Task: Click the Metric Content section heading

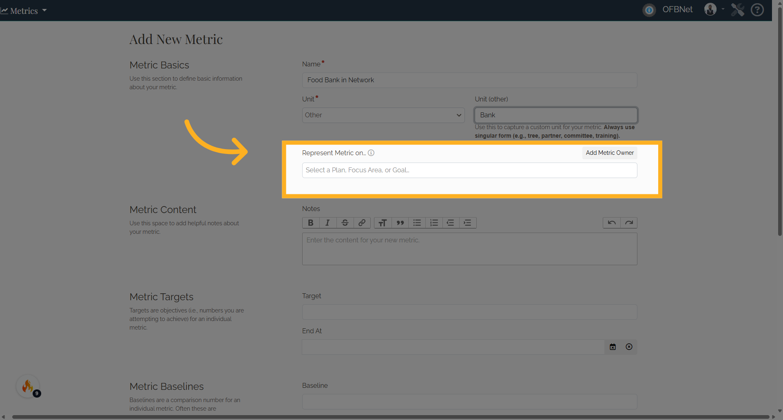Action: (163, 210)
